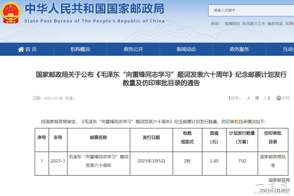Open the 首页 navigation item
294x196 pixels.
(27, 49)
